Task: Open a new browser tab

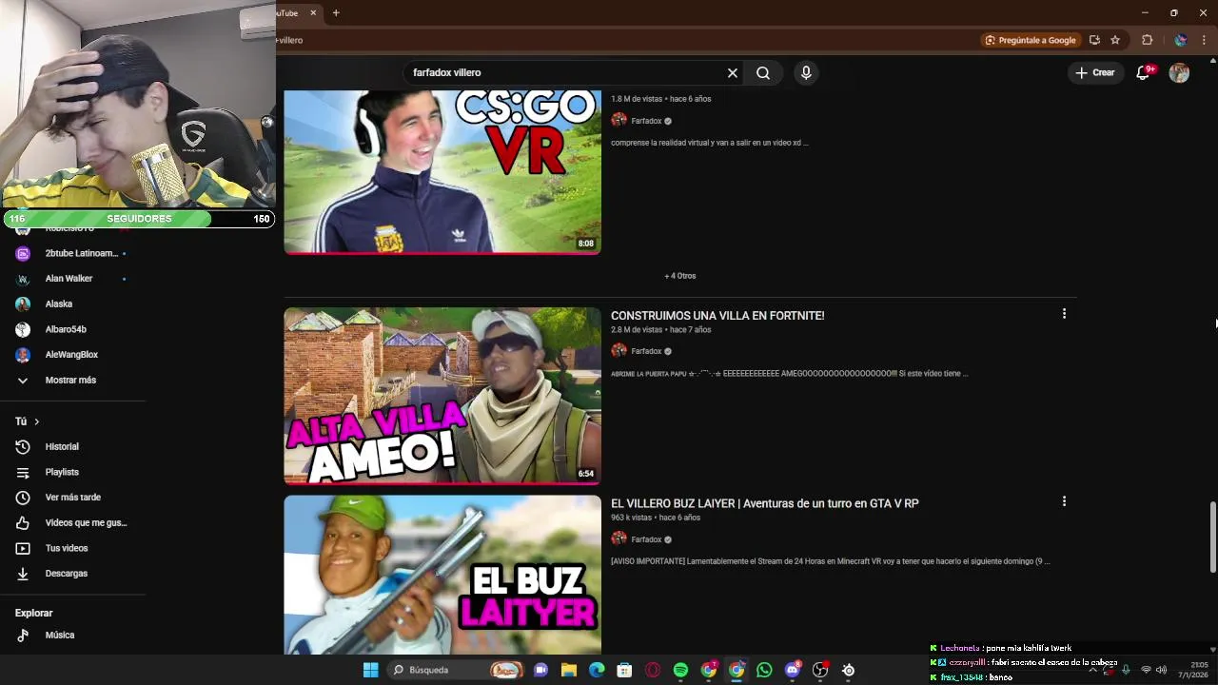Action: click(x=336, y=12)
